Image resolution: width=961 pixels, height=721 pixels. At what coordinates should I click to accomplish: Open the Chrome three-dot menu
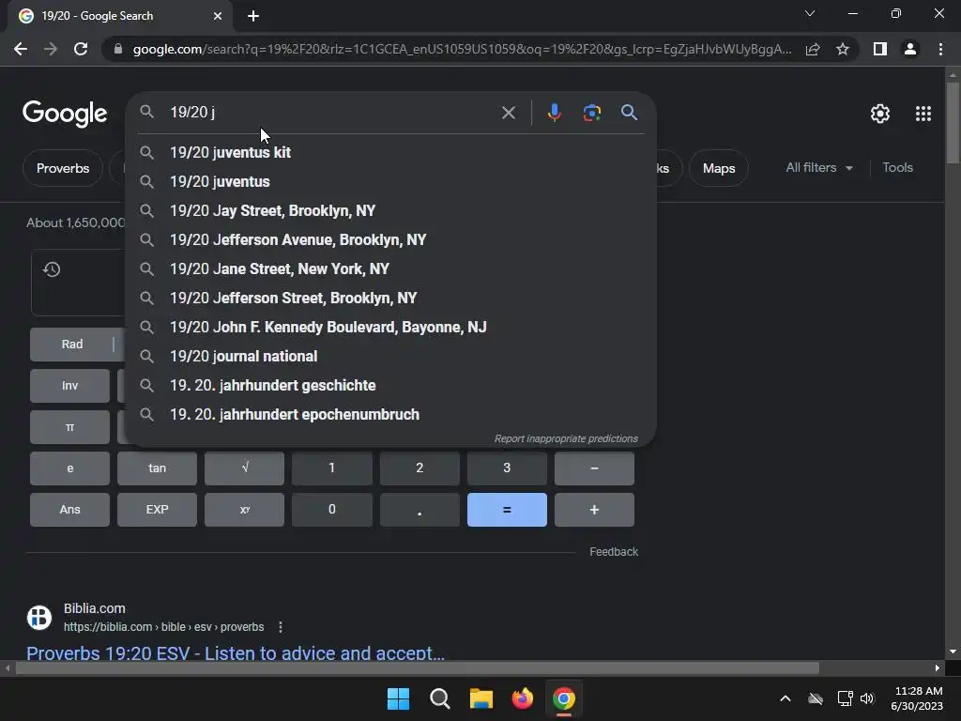pyautogui.click(x=940, y=49)
